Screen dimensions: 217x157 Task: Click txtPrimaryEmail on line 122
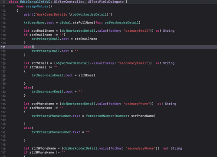tap(46, 51)
